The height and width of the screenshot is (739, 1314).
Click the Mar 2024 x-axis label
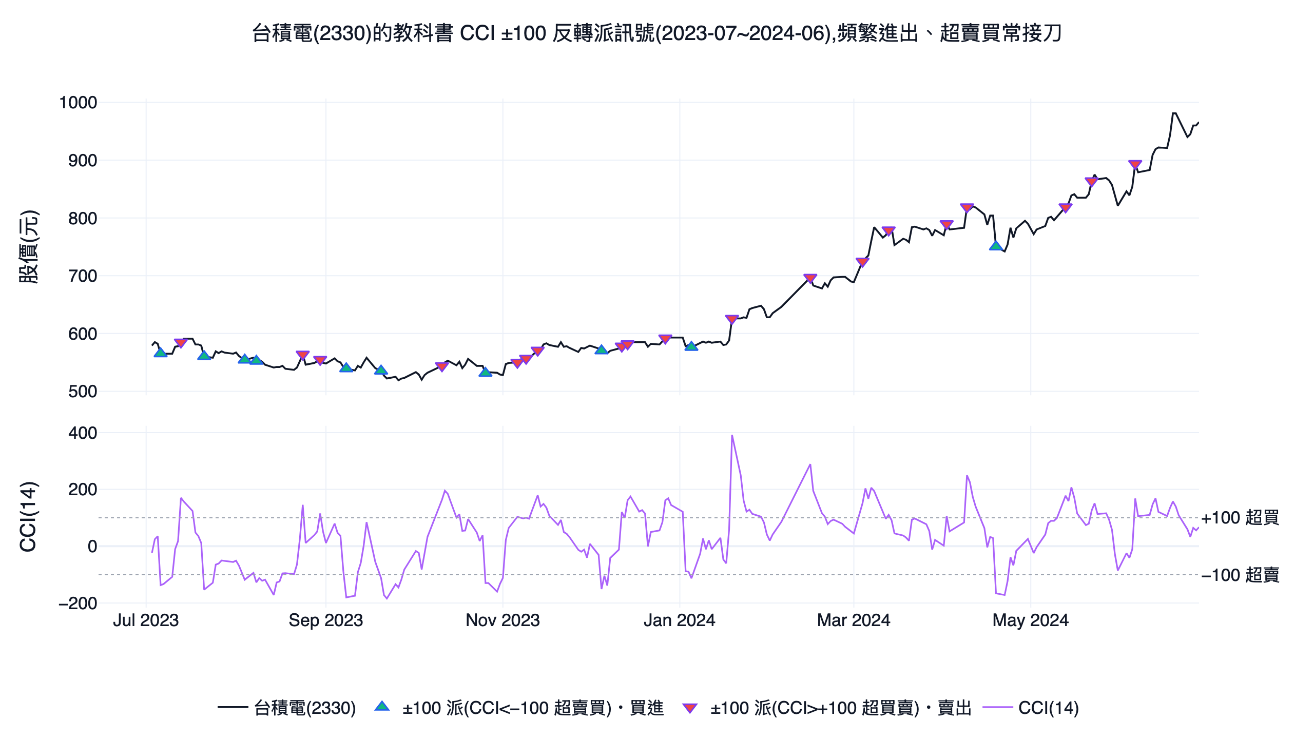coord(854,620)
